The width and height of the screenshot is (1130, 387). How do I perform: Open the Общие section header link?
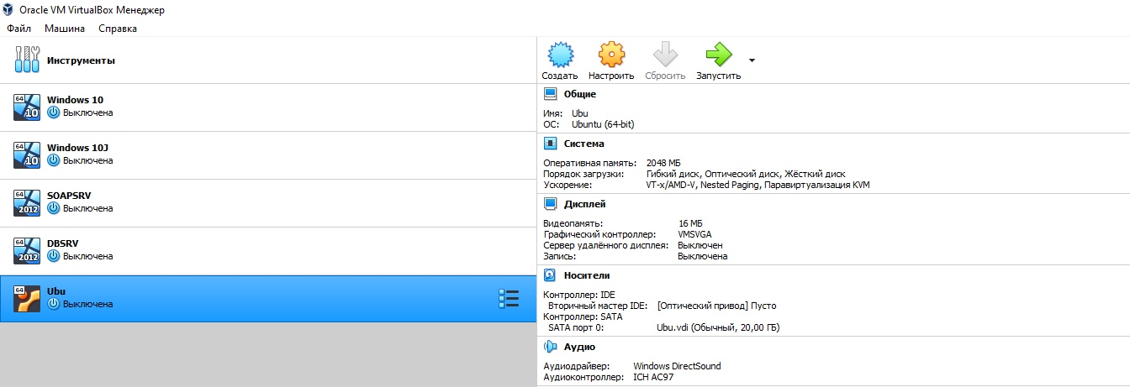(580, 95)
